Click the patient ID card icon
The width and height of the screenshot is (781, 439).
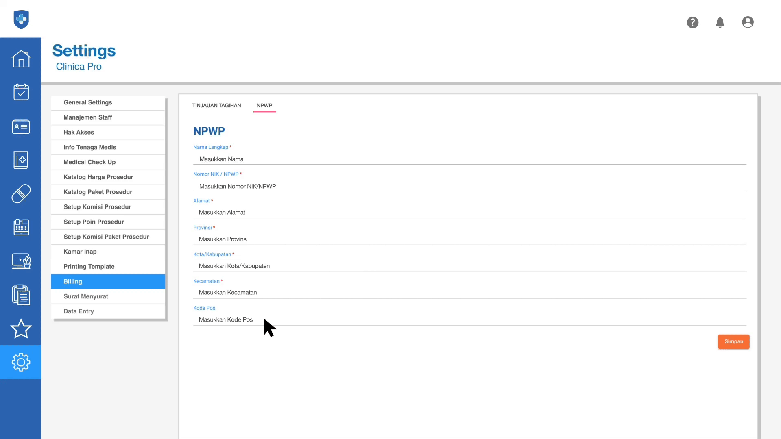click(21, 126)
